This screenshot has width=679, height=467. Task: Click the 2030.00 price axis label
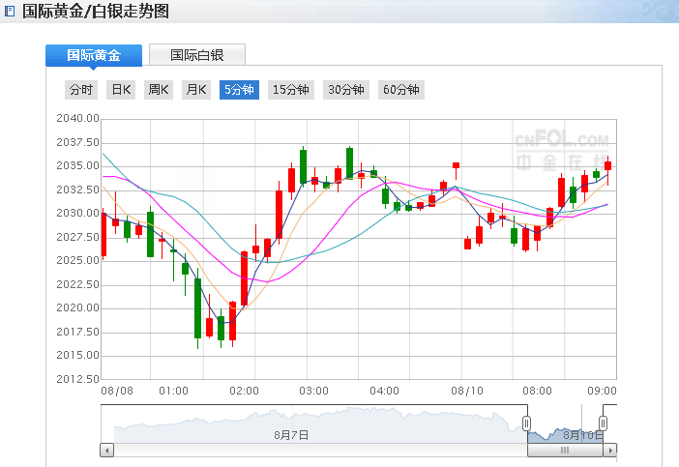point(78,213)
